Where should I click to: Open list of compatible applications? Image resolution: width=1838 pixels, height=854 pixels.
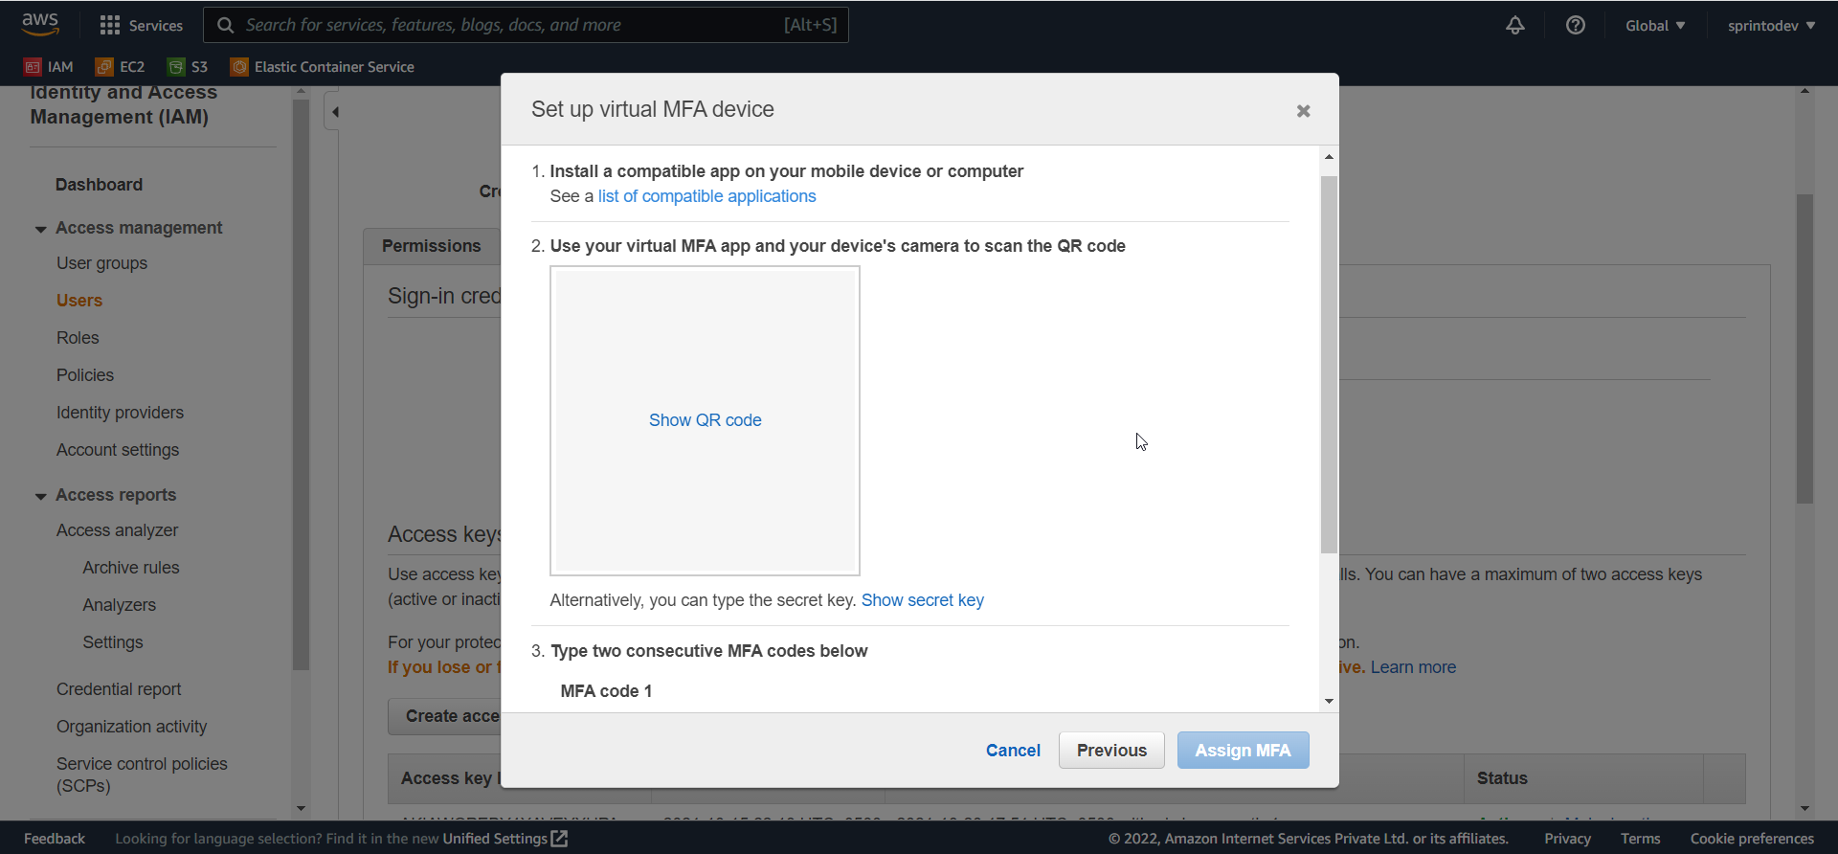(707, 196)
